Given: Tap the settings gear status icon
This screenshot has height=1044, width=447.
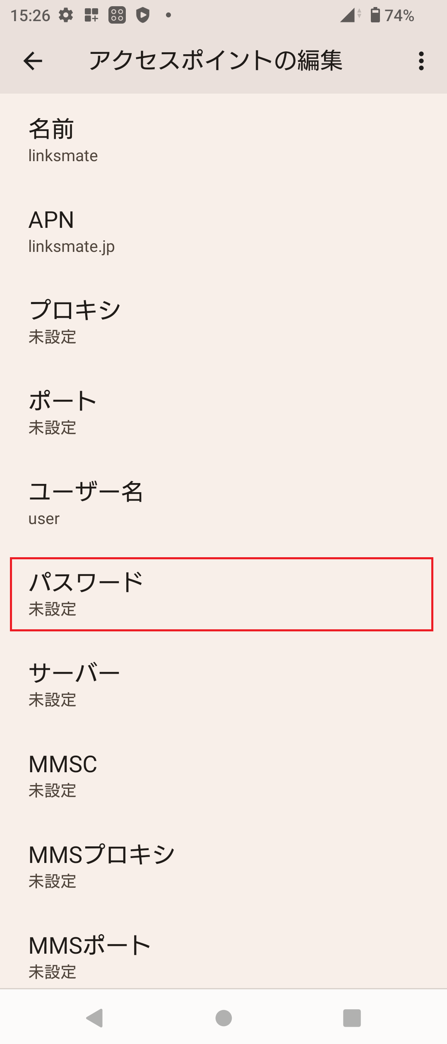Looking at the screenshot, I should tap(66, 15).
